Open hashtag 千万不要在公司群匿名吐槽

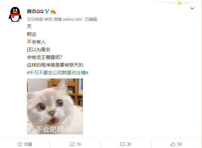(x=58, y=73)
